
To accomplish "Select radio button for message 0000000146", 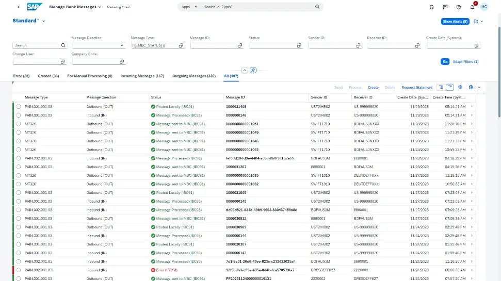I will click(19, 115).
